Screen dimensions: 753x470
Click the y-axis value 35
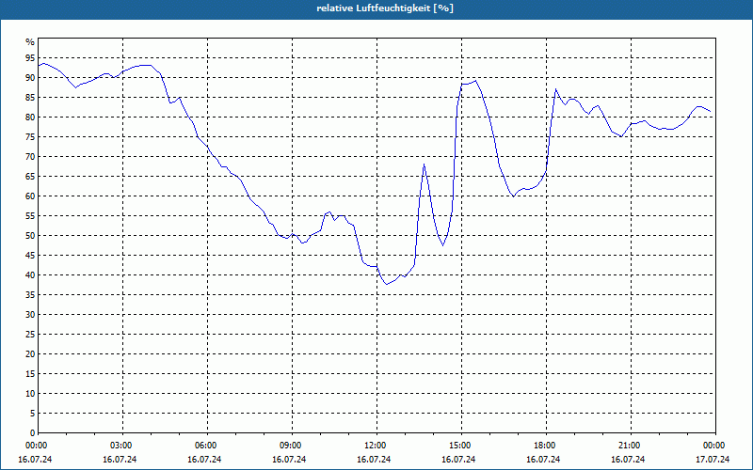point(30,295)
